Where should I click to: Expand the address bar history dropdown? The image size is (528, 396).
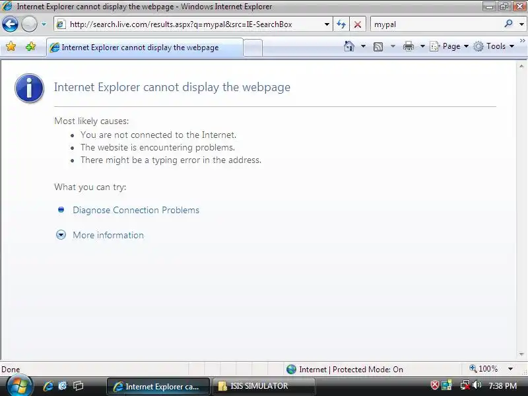327,24
